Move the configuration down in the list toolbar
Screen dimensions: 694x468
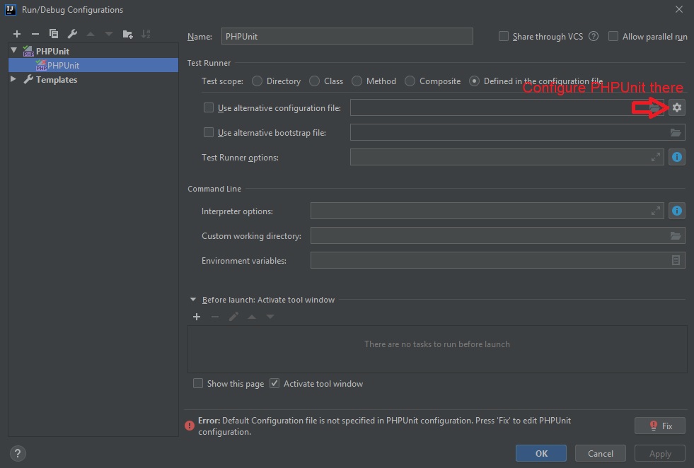click(x=109, y=34)
